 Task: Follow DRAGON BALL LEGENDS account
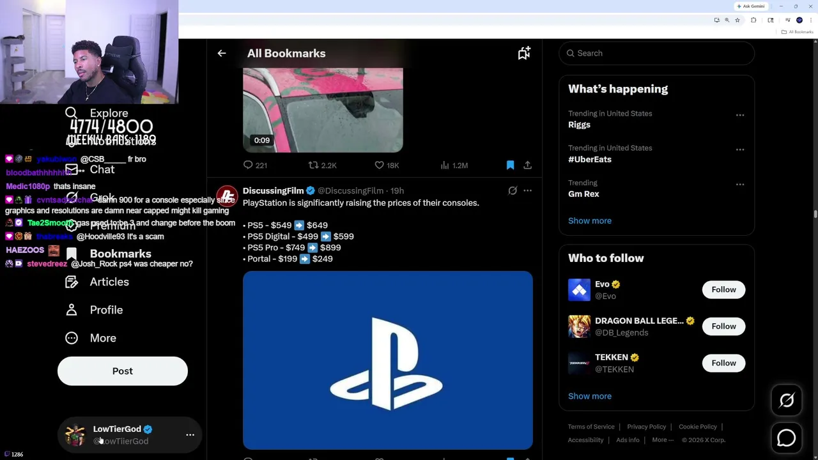click(723, 326)
